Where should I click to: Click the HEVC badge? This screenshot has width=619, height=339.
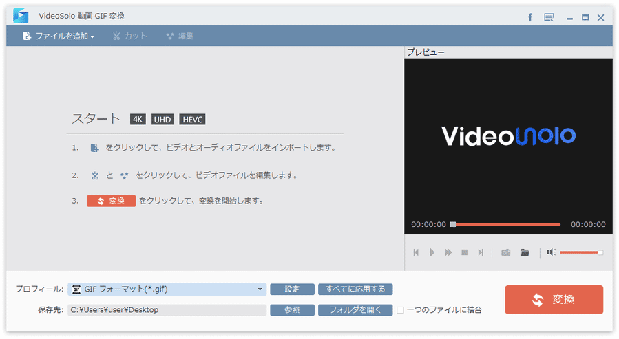coord(192,120)
